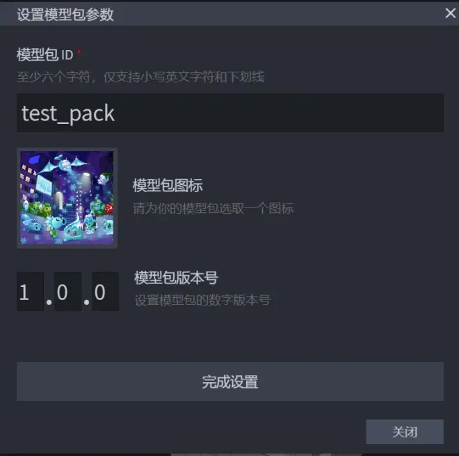Click the 设置模型包的数字版本号 description
Viewport: 459px width, 456px height.
pos(202,300)
